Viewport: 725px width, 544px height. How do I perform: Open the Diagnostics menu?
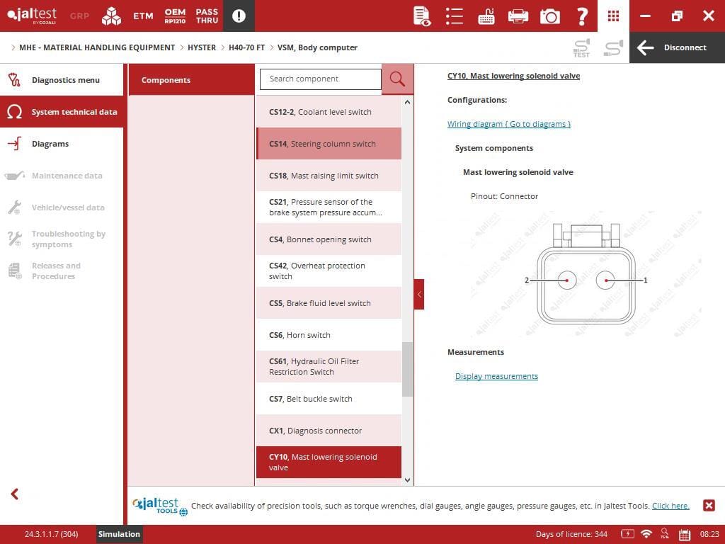(65, 80)
